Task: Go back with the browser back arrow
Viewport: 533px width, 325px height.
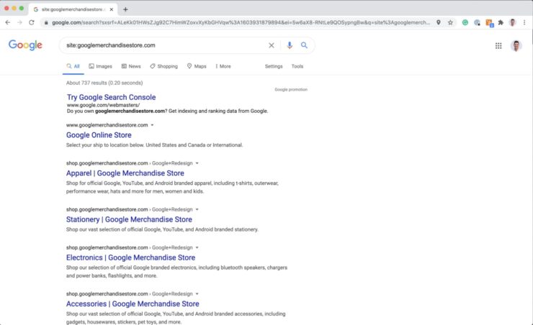Action: coord(8,22)
